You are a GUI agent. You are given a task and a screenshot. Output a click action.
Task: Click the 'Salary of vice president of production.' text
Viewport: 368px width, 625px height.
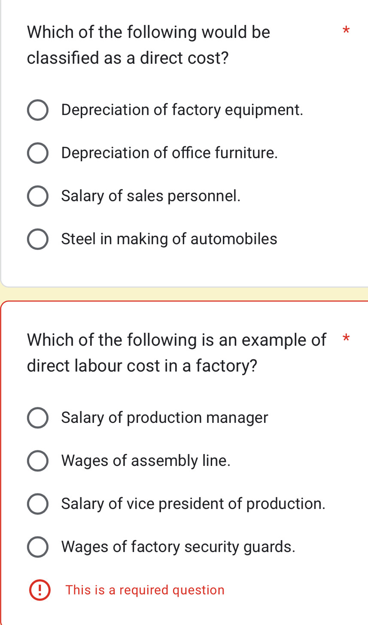(x=193, y=504)
